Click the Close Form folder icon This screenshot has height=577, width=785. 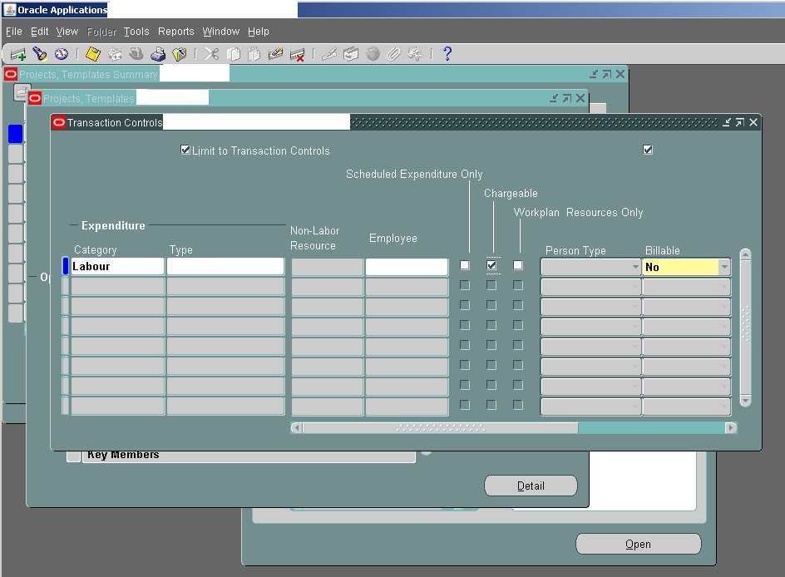180,54
